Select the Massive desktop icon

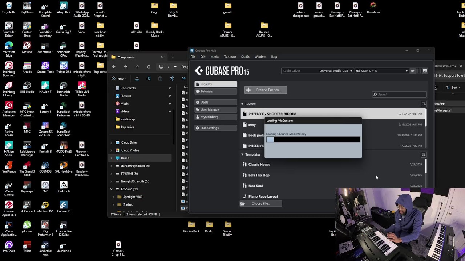point(27,47)
